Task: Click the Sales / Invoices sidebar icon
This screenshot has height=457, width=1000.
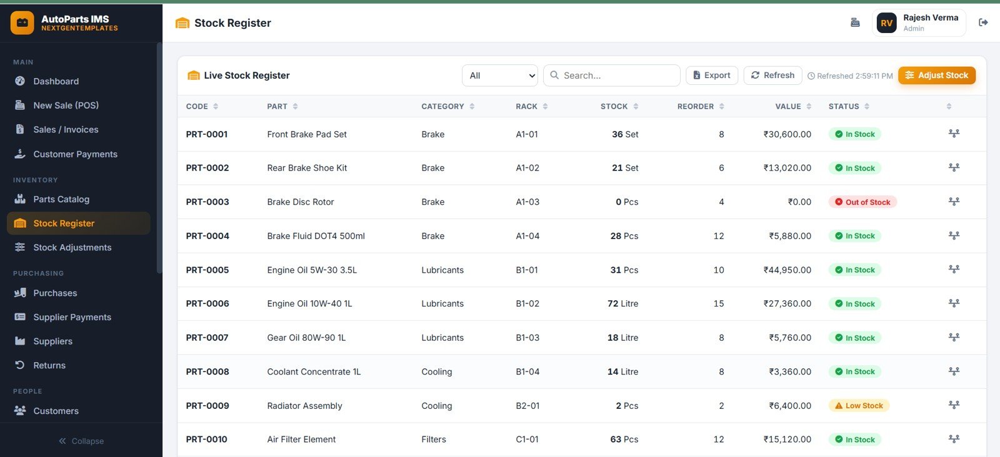Action: pyautogui.click(x=20, y=129)
